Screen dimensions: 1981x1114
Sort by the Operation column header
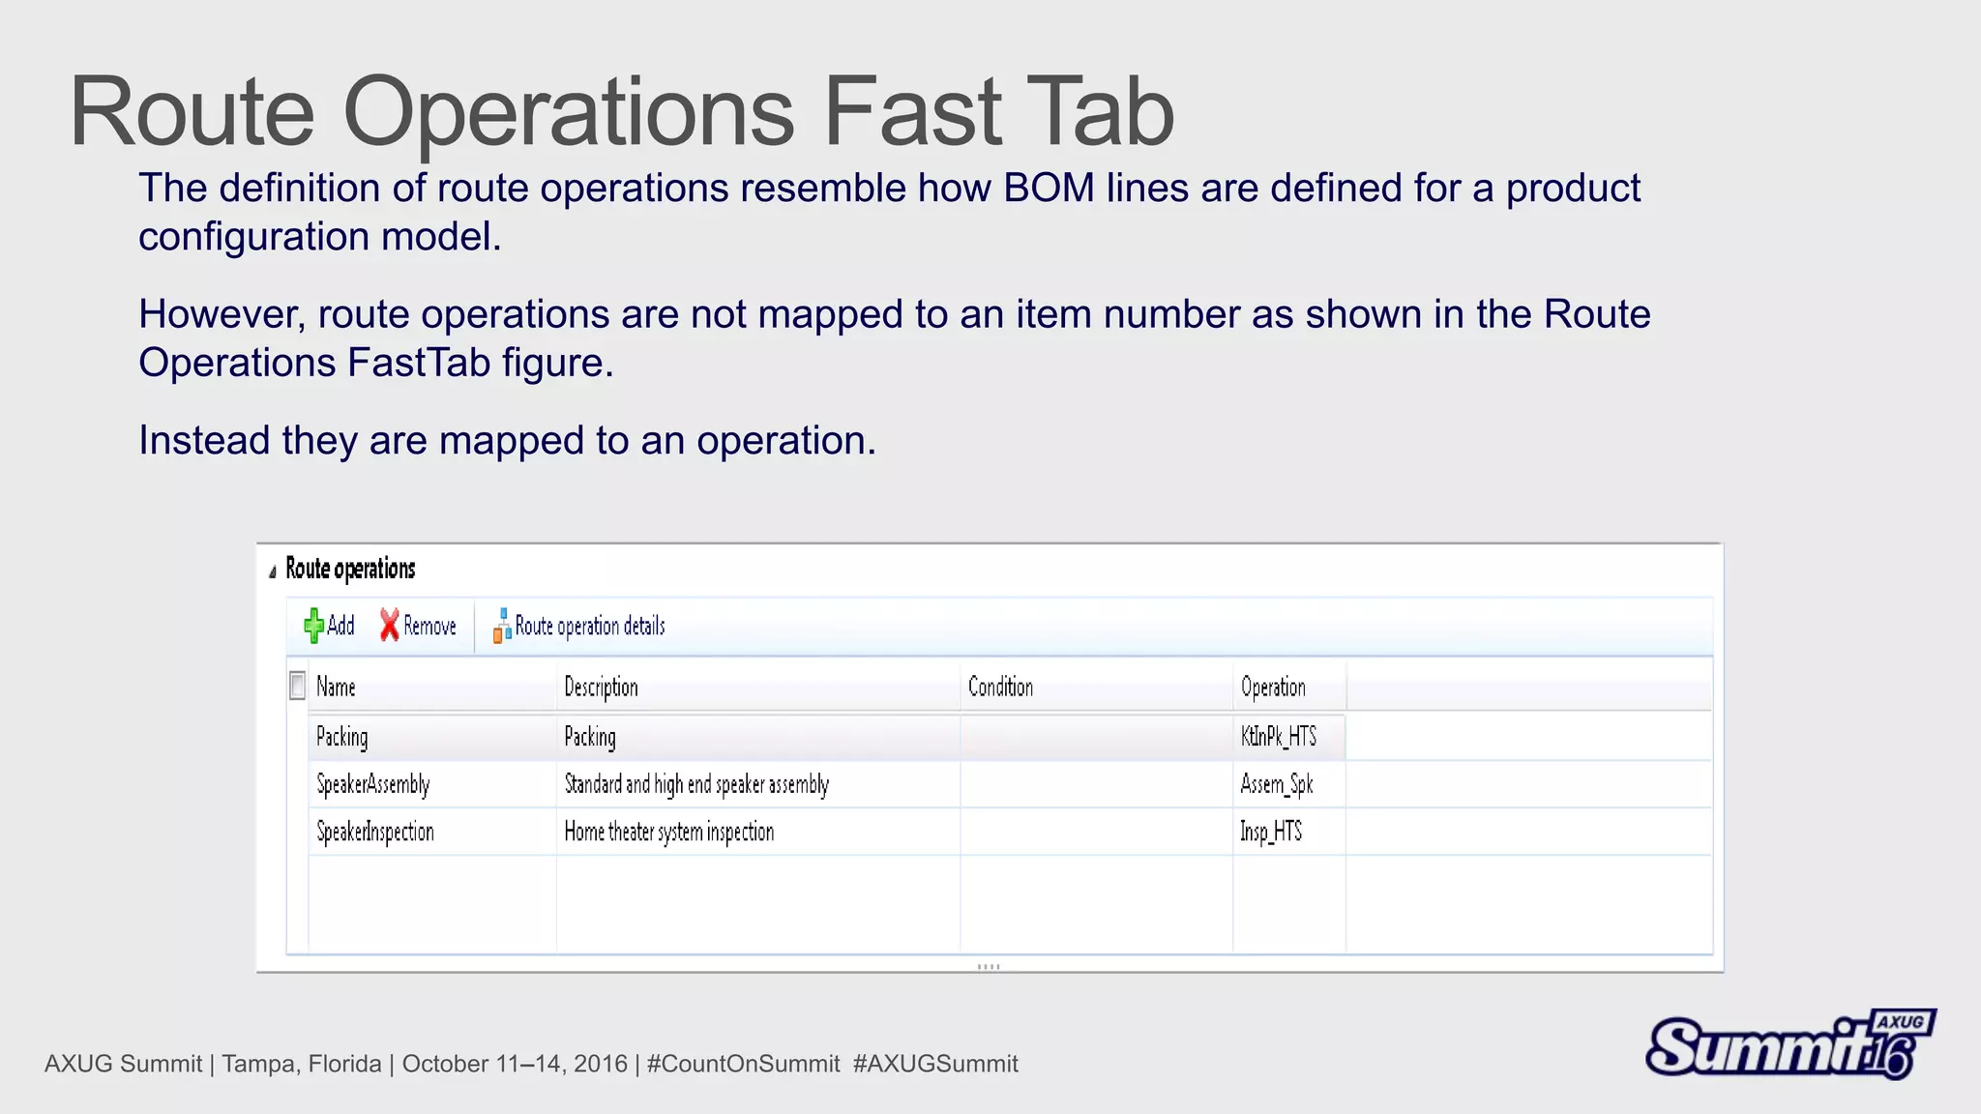[x=1289, y=687]
